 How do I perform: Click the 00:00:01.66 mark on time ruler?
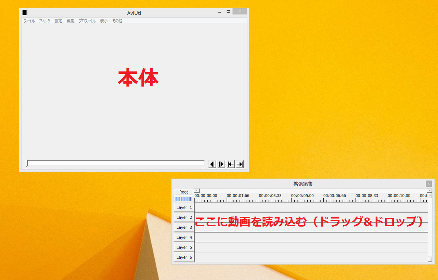pyautogui.click(x=238, y=196)
